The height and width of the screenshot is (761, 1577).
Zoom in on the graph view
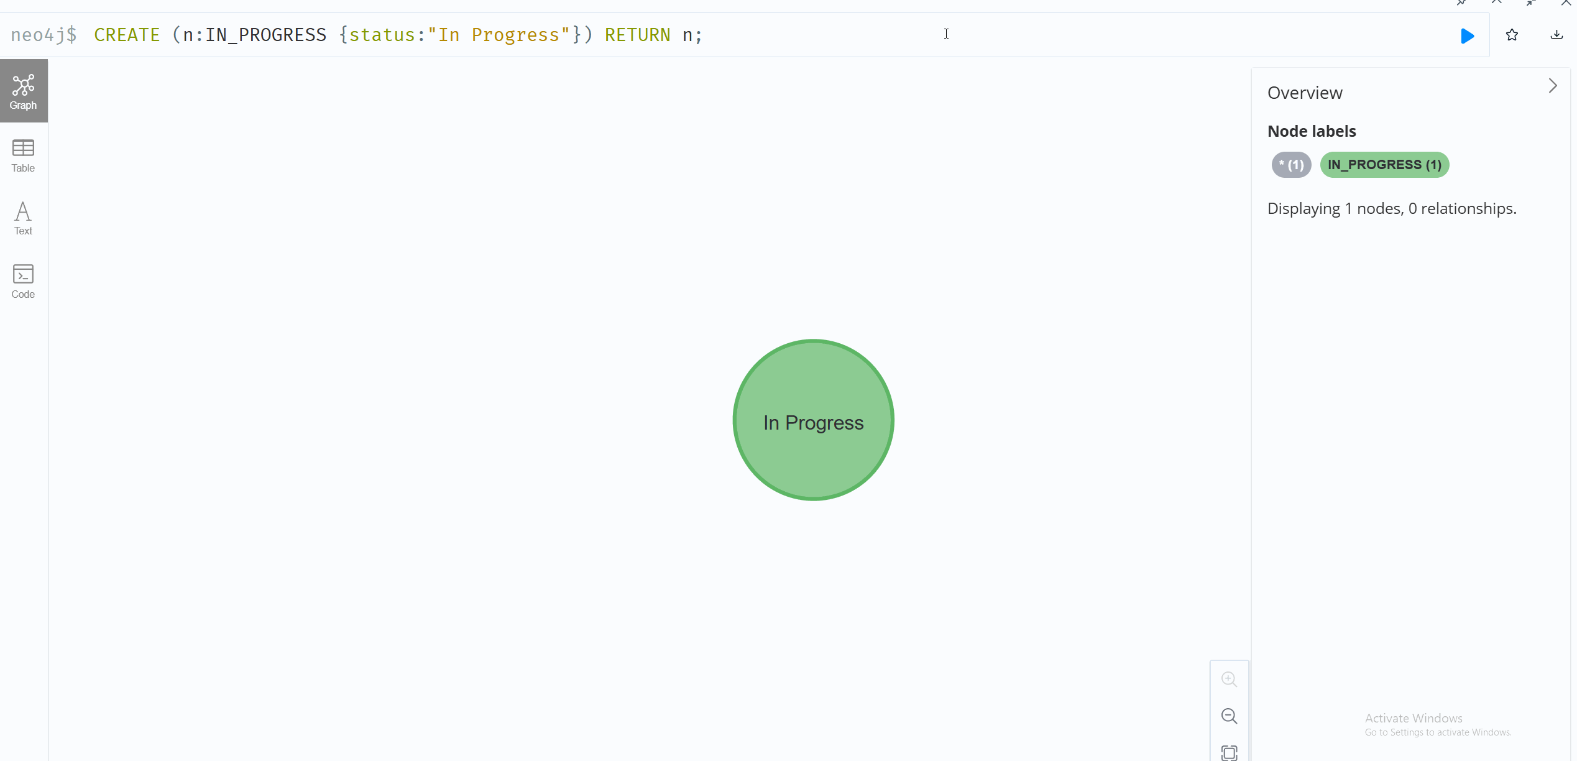1229,679
